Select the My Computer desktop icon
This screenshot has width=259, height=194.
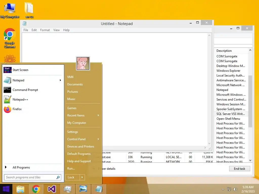[10, 10]
